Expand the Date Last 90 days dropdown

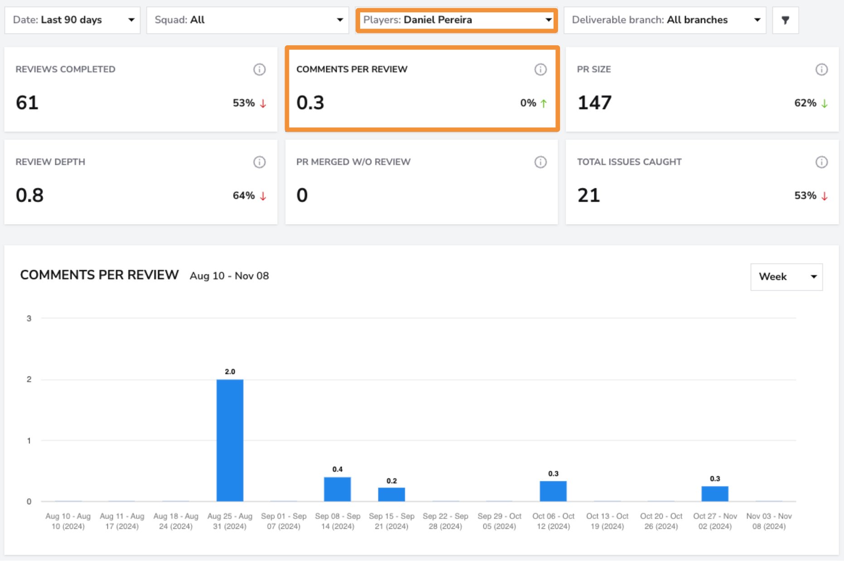(x=72, y=20)
